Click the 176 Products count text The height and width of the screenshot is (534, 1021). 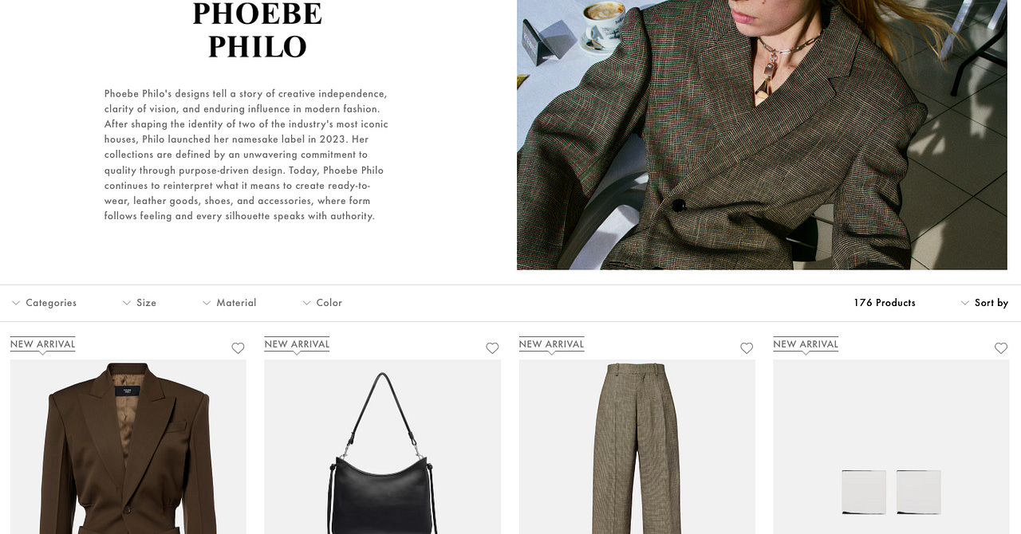pos(885,303)
